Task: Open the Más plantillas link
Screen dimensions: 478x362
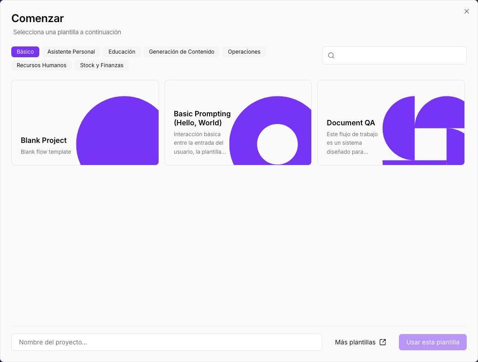Action: (x=361, y=342)
